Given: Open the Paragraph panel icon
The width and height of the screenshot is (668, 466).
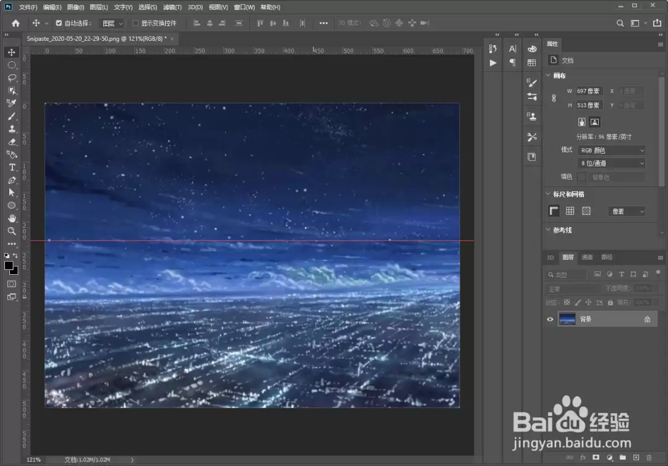Looking at the screenshot, I should click(x=513, y=63).
